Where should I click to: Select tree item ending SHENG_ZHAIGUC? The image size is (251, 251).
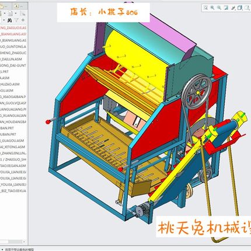point(13,53)
